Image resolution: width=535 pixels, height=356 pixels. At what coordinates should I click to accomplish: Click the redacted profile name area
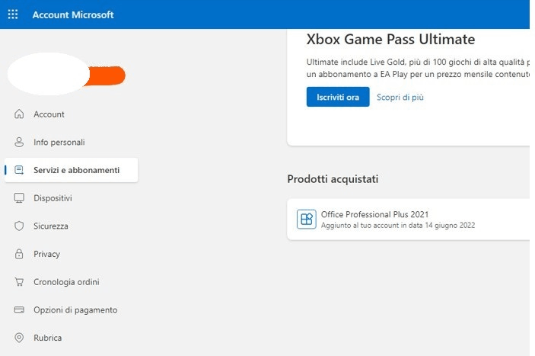66,74
